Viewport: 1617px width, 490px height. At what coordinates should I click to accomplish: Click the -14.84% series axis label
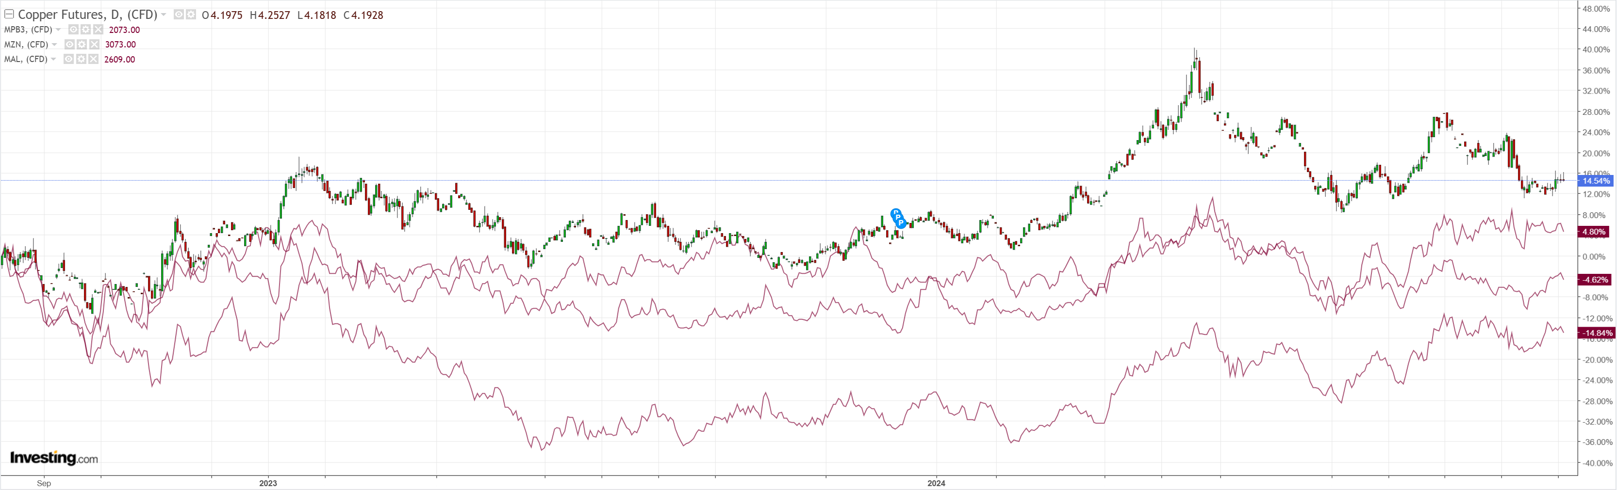point(1596,333)
